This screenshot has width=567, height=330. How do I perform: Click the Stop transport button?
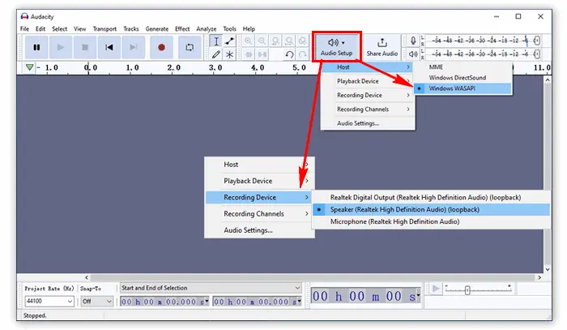click(85, 47)
